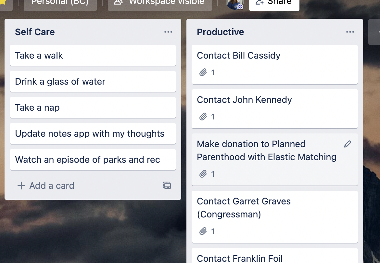The width and height of the screenshot is (380, 263).
Task: Open the Productive list actions menu
Action: pyautogui.click(x=350, y=32)
